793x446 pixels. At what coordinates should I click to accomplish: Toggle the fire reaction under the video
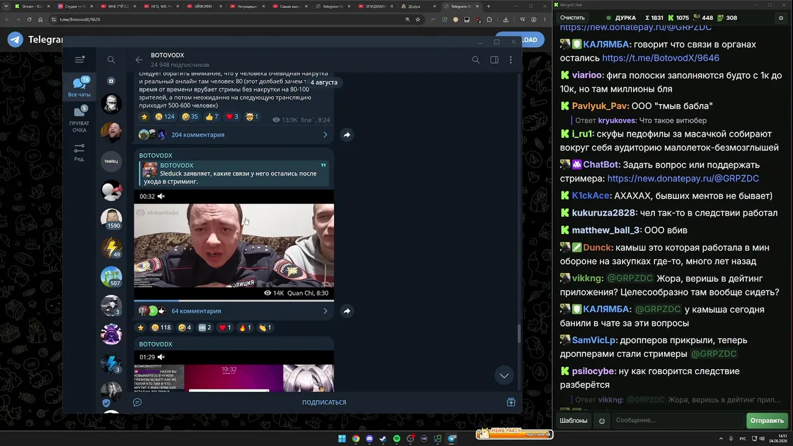(x=245, y=328)
